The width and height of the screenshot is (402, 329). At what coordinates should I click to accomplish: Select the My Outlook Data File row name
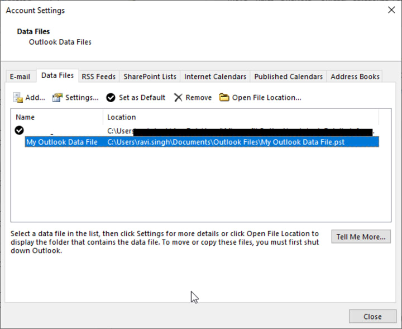[x=62, y=142]
